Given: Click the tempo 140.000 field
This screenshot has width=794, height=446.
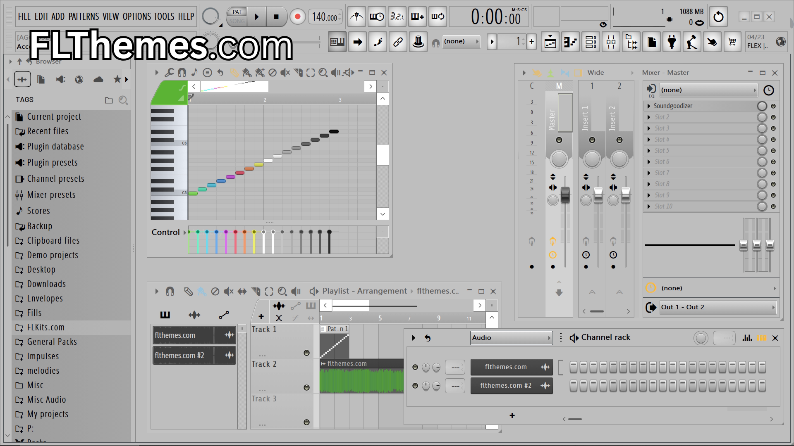Looking at the screenshot, I should (325, 17).
